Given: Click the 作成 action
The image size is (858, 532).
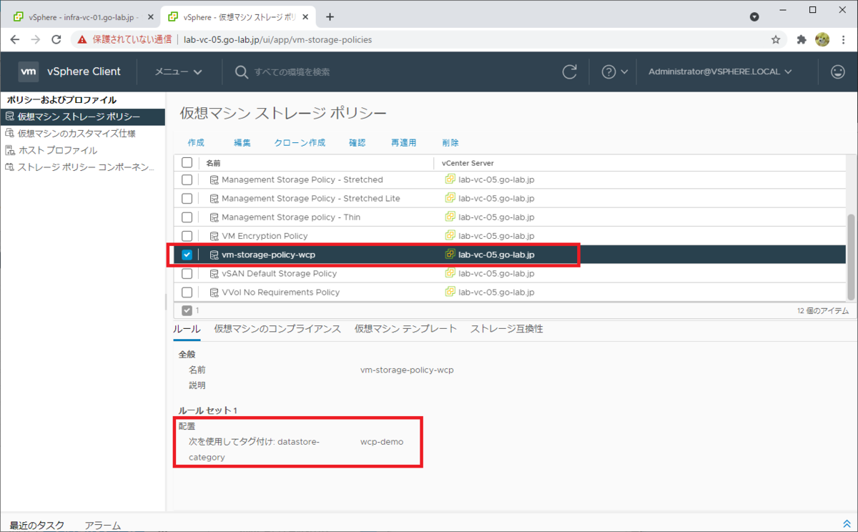Looking at the screenshot, I should point(196,142).
